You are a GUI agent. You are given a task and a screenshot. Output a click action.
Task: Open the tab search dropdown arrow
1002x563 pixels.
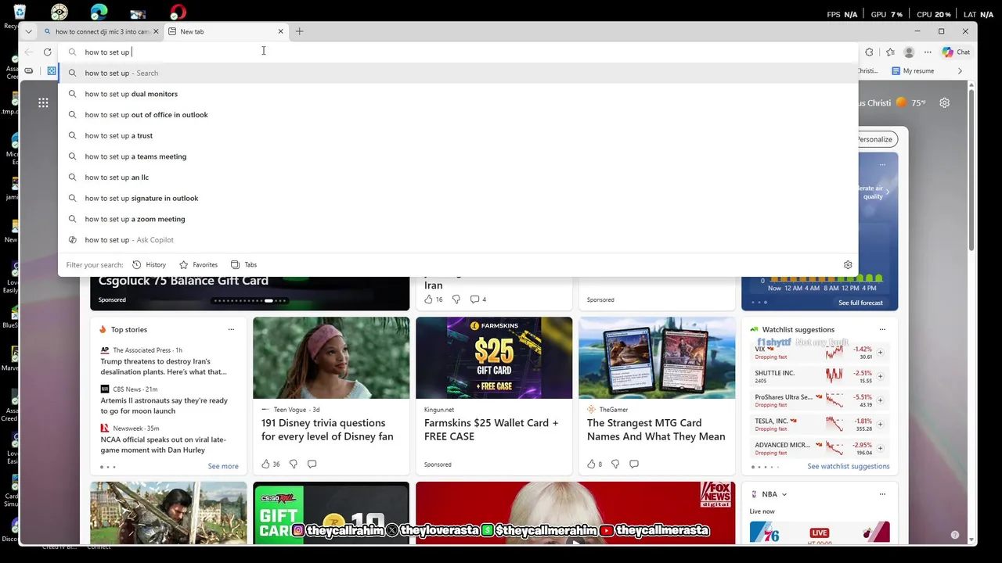pos(29,31)
